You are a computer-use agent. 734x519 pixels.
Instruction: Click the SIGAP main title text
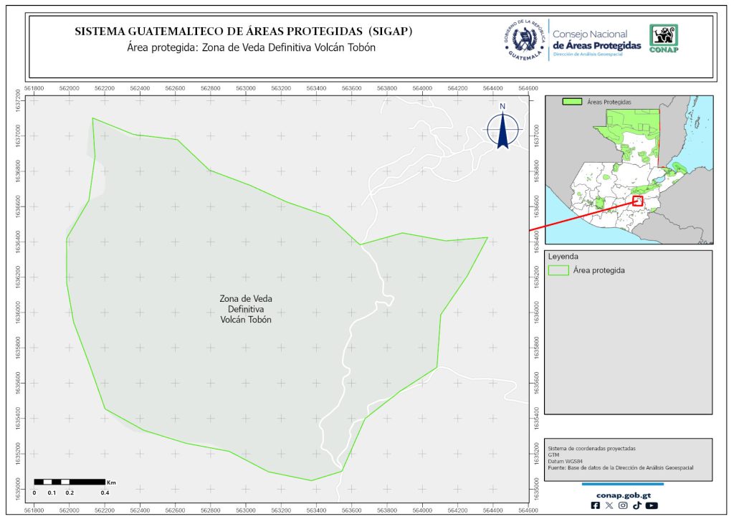(243, 32)
